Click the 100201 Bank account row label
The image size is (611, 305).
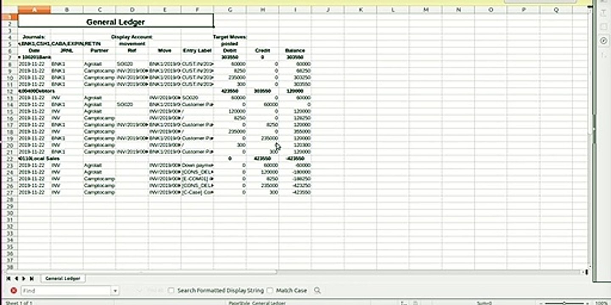pos(34,57)
